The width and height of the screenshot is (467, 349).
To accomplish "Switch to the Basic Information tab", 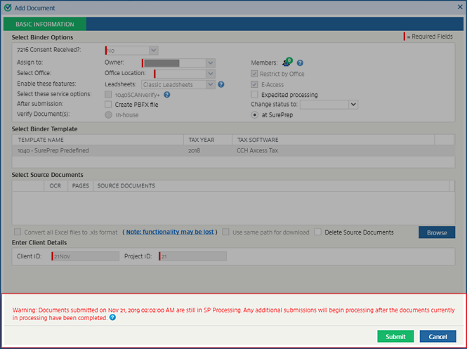I will [x=44, y=24].
